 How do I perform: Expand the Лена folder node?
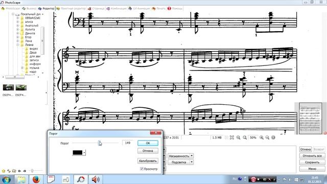[18, 41]
